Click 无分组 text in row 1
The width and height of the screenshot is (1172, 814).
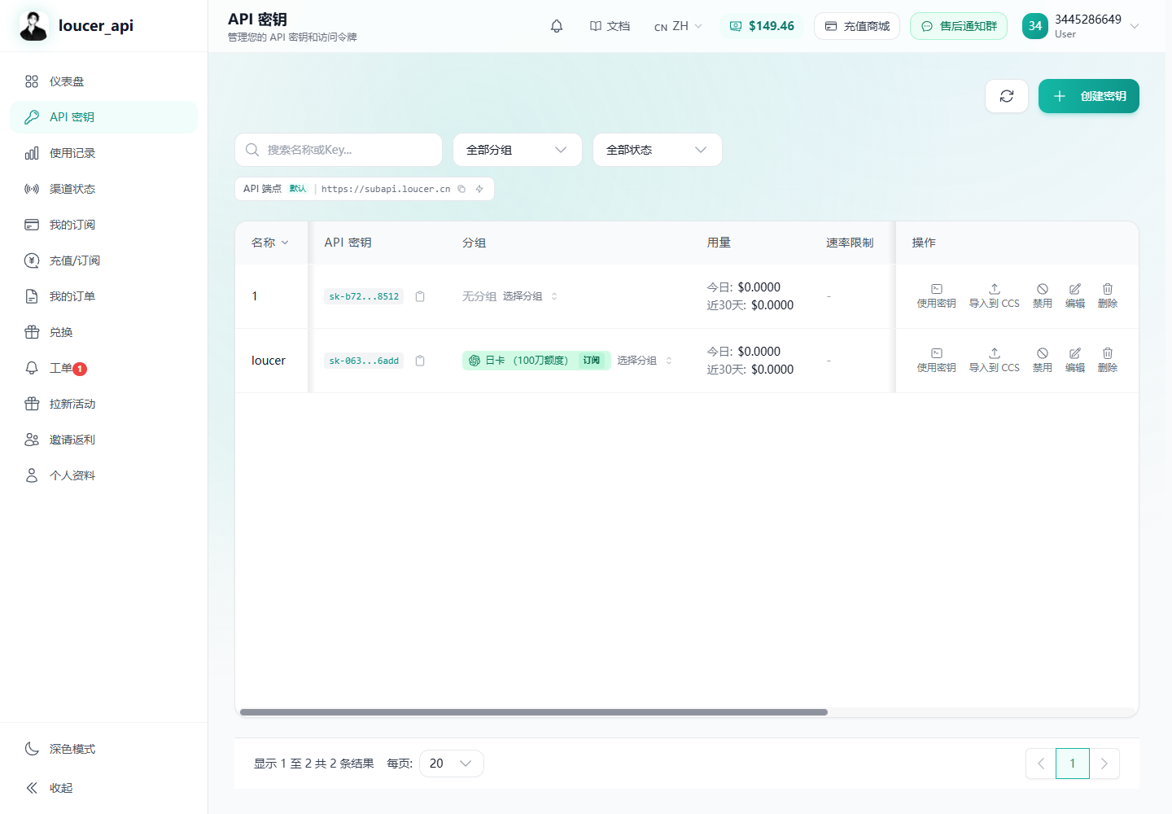(479, 296)
